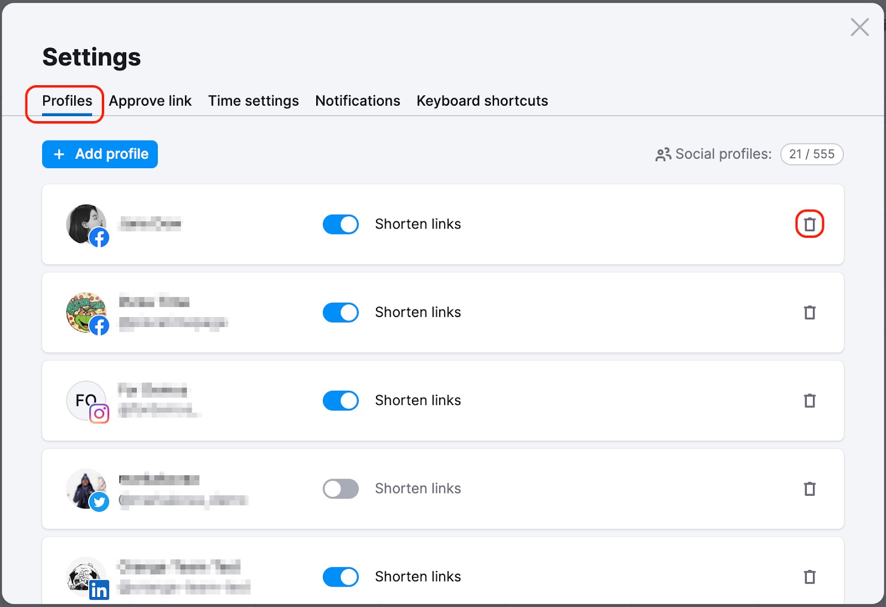Click the 21 / 555 profile counter
Image resolution: width=886 pixels, height=607 pixels.
tap(812, 154)
